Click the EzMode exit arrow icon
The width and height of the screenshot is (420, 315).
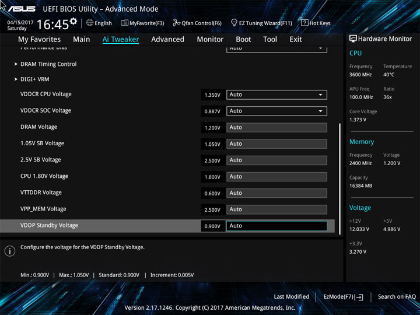[x=360, y=297]
